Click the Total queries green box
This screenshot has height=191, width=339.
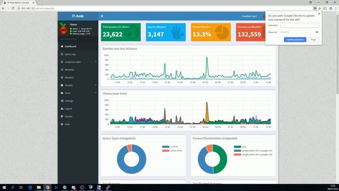[x=121, y=32]
